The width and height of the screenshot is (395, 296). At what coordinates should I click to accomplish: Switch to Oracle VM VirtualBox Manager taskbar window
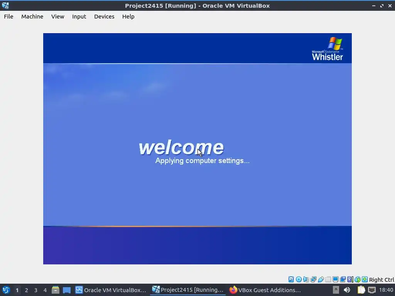click(x=111, y=290)
